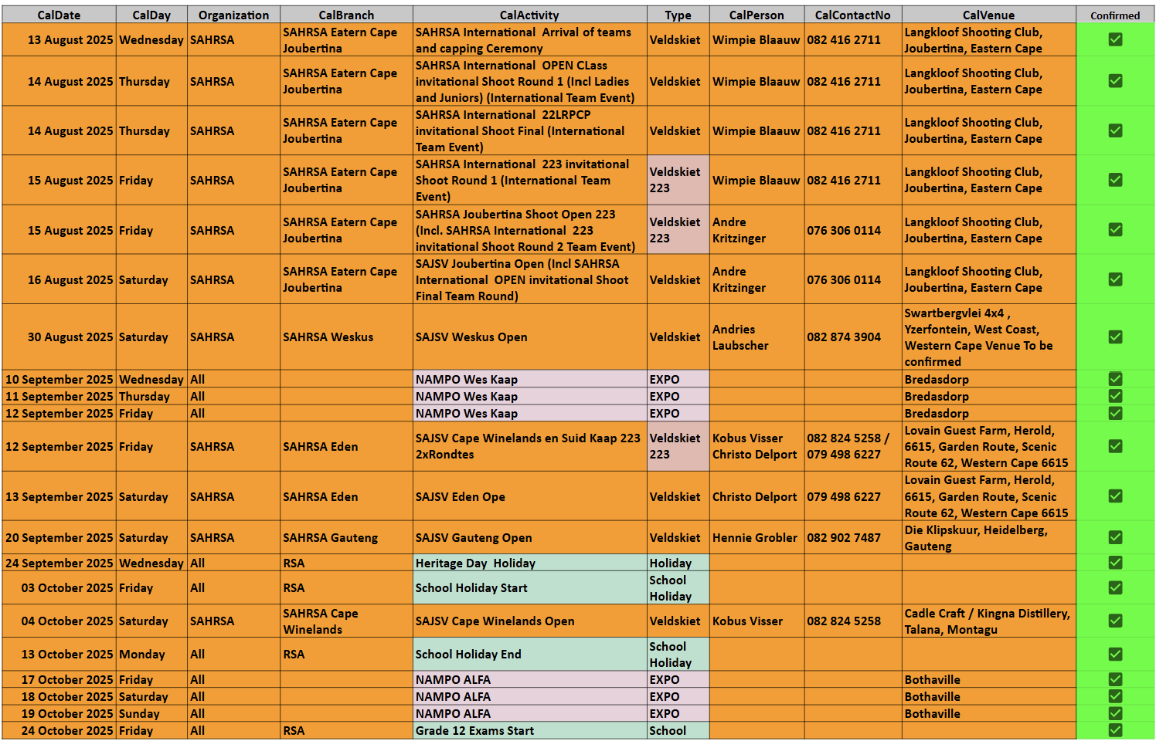Screen dimensions: 1156x741
Task: Toggle Confirmed for Grade 12 Exams Start row
Action: 1115,730
